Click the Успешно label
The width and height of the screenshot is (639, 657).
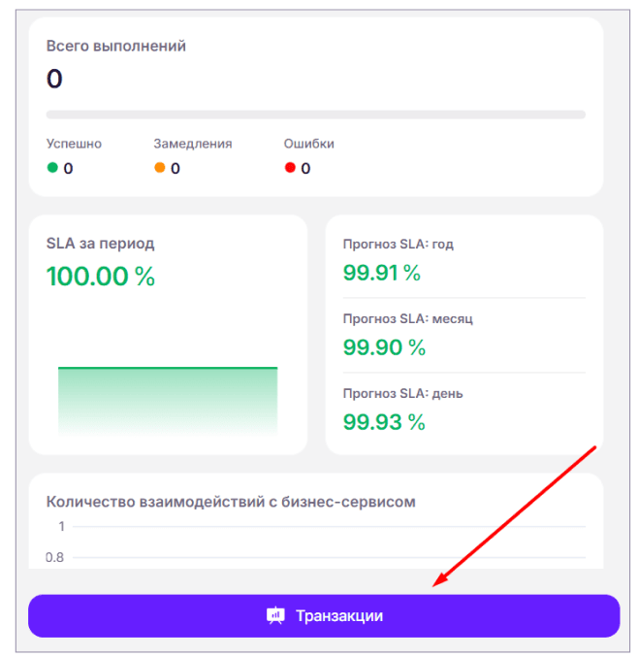(x=74, y=144)
